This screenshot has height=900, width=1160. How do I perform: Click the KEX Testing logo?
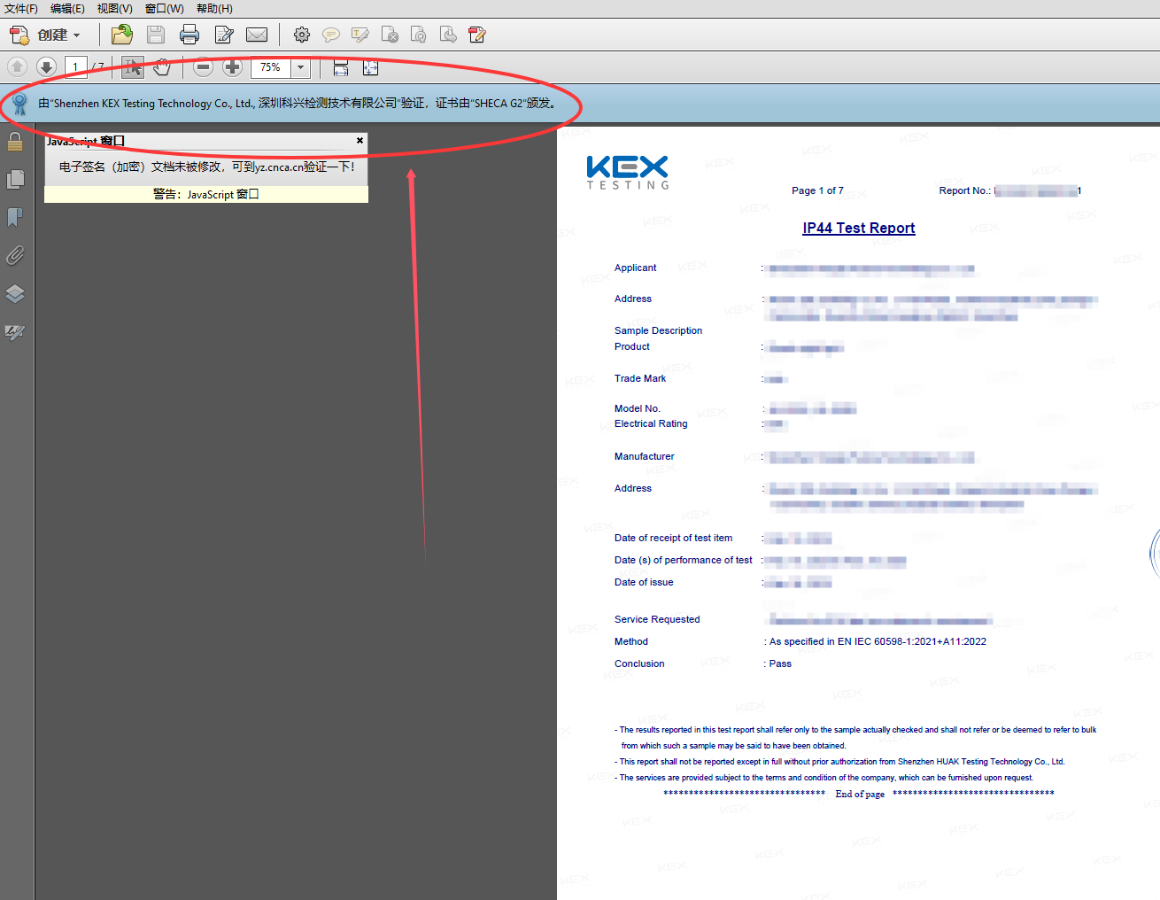pos(628,172)
